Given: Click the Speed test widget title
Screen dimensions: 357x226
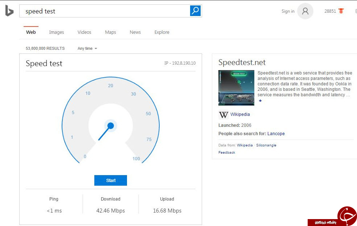Looking at the screenshot, I should click(x=44, y=63).
